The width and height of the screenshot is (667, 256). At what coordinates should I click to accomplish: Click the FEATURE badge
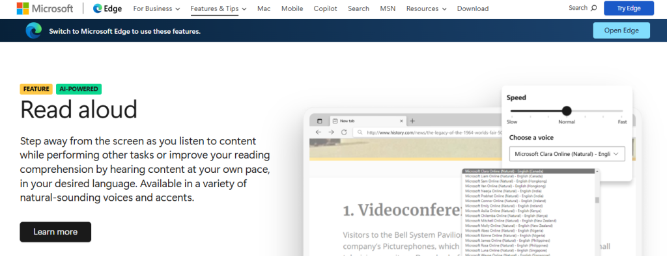36,89
